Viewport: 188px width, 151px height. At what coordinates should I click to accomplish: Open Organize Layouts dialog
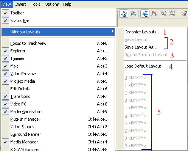pos(143,32)
